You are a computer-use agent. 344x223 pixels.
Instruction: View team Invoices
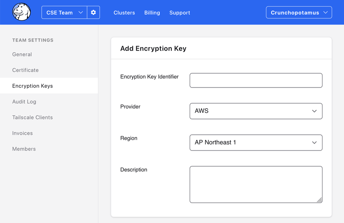point(22,133)
